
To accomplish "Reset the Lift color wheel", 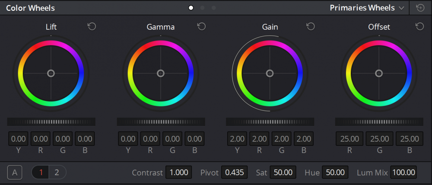I will point(92,27).
